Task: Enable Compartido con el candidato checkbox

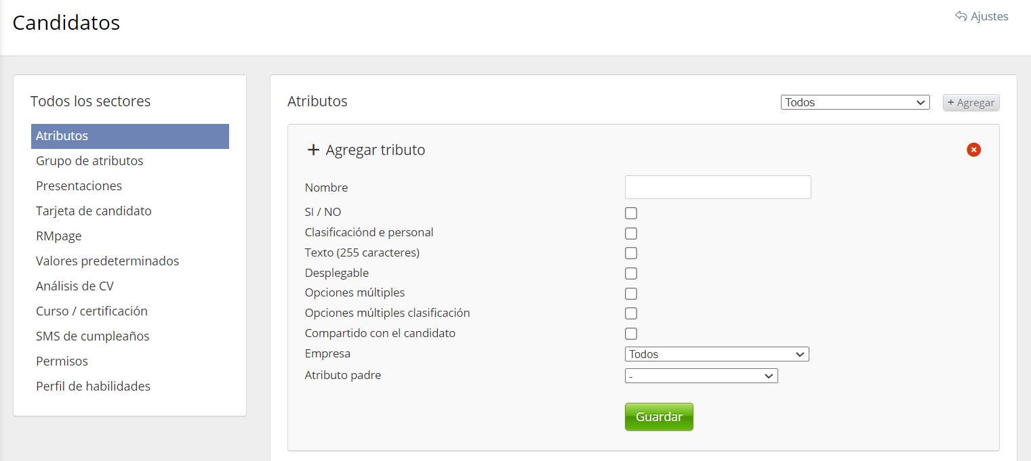Action: click(x=631, y=334)
